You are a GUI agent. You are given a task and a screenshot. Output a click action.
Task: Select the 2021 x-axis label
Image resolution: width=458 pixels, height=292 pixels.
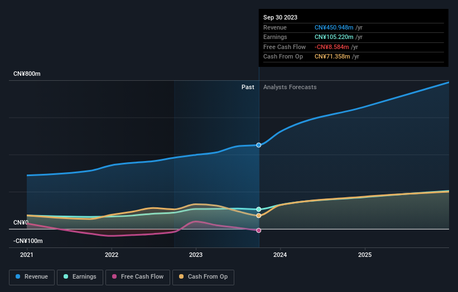coord(27,255)
